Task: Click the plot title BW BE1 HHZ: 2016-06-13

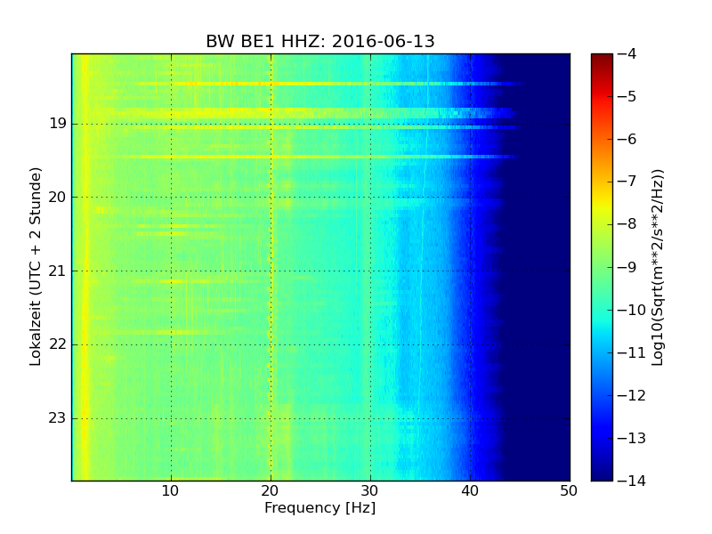Action: tap(320, 41)
